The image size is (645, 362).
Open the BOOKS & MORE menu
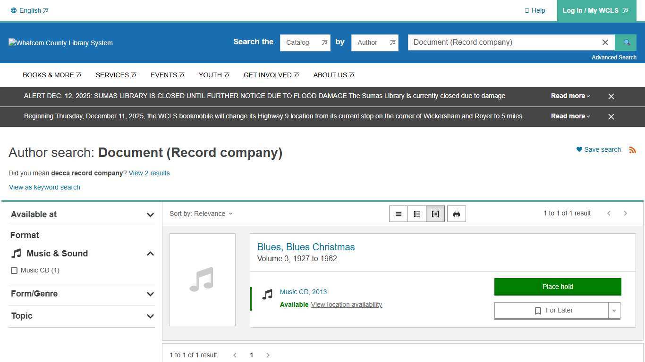[51, 75]
